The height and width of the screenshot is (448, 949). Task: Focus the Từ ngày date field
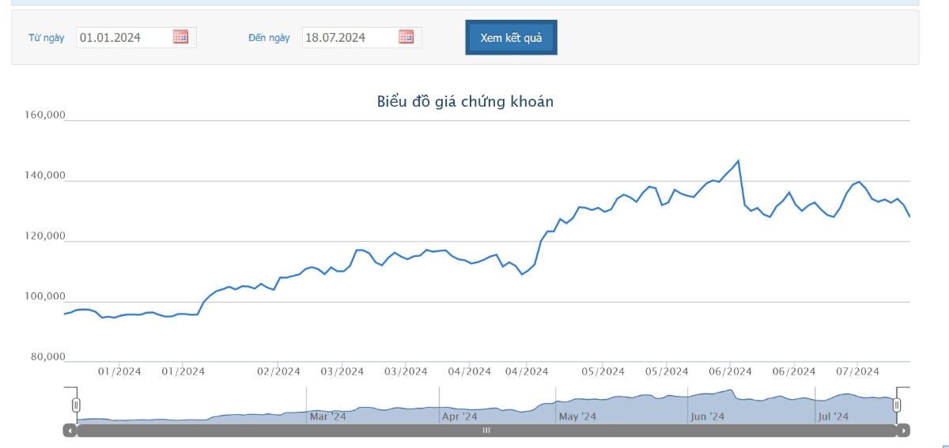123,37
